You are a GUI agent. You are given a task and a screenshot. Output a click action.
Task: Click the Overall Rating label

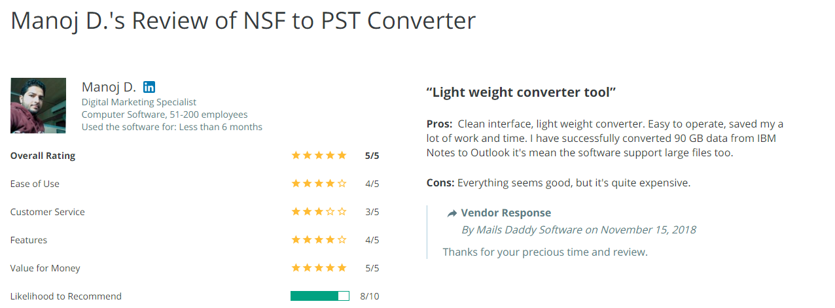point(43,156)
